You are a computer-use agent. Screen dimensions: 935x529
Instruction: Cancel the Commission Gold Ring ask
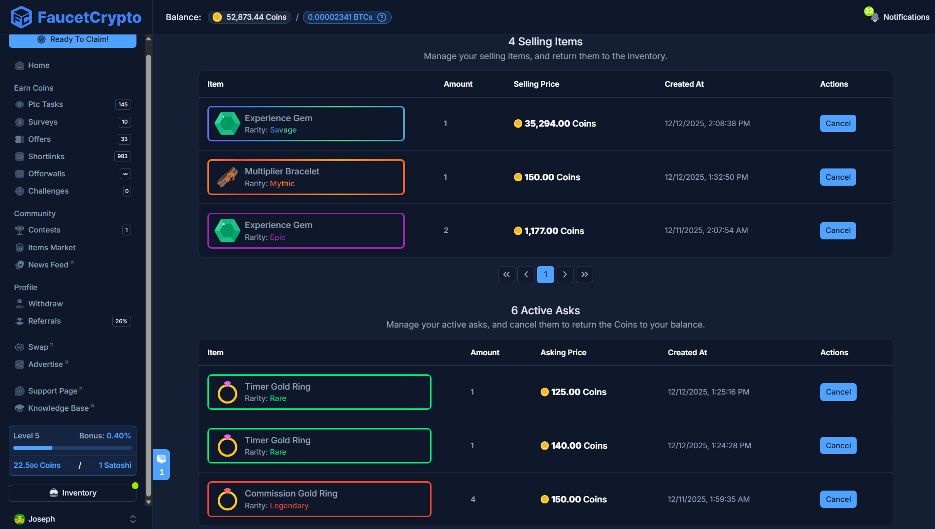click(x=838, y=499)
